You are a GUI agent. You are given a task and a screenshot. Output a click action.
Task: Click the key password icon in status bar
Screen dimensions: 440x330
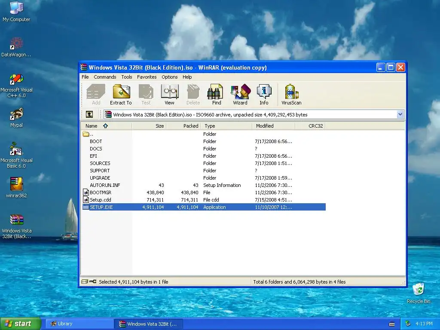(93, 281)
